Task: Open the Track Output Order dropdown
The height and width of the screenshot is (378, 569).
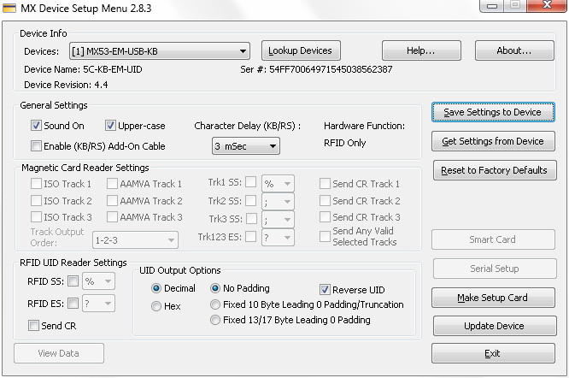Action: coord(135,240)
